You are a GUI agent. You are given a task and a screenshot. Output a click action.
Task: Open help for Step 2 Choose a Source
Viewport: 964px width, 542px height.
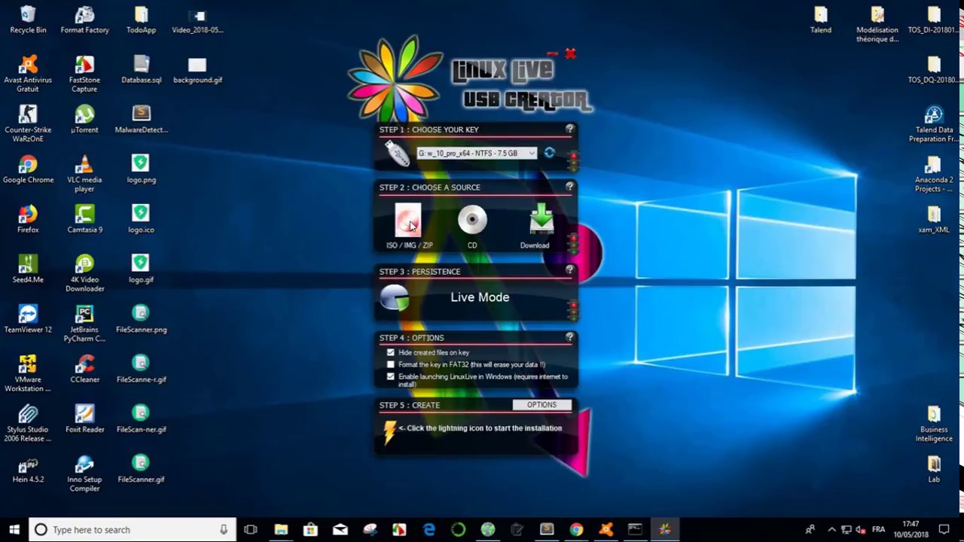pos(570,187)
